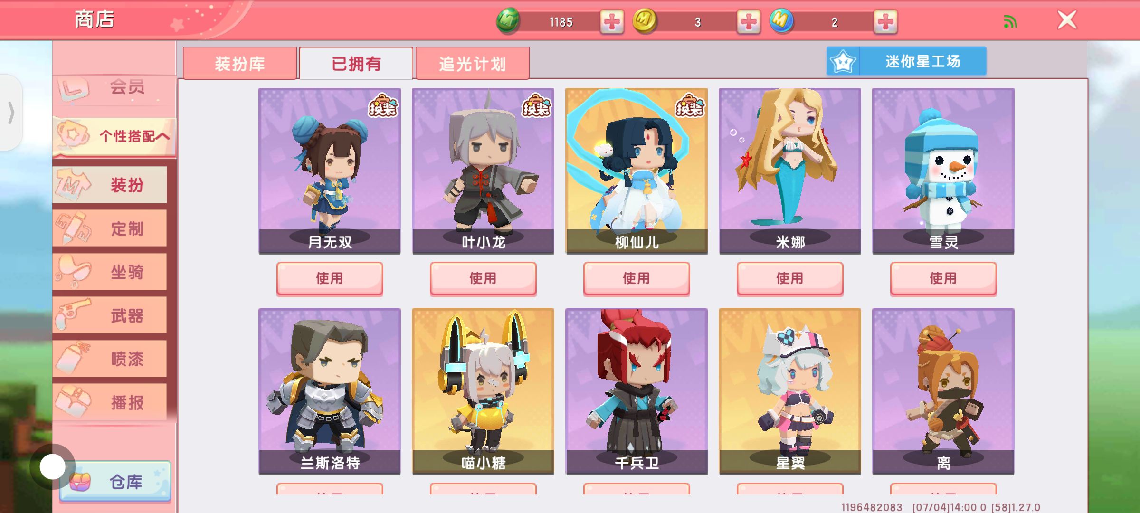Image resolution: width=1140 pixels, height=513 pixels.
Task: Collapse the 个性搭配 category
Action: click(x=115, y=136)
